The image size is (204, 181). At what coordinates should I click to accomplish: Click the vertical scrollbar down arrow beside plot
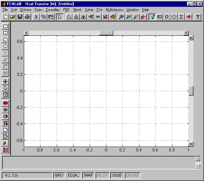click(x=191, y=144)
